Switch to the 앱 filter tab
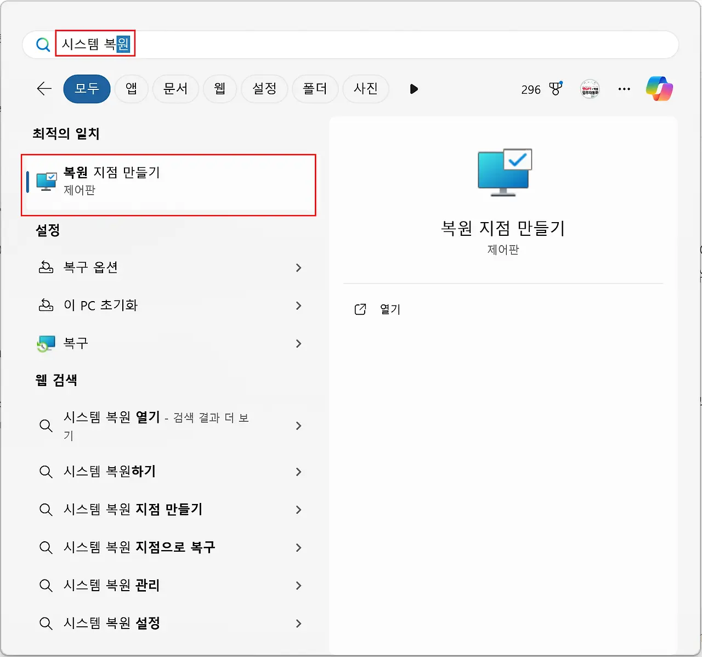Screen dimensions: 702x657 [131, 89]
